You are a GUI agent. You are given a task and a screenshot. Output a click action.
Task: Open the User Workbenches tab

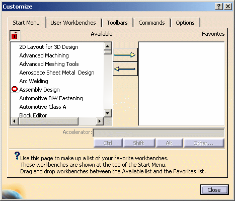(x=73, y=23)
